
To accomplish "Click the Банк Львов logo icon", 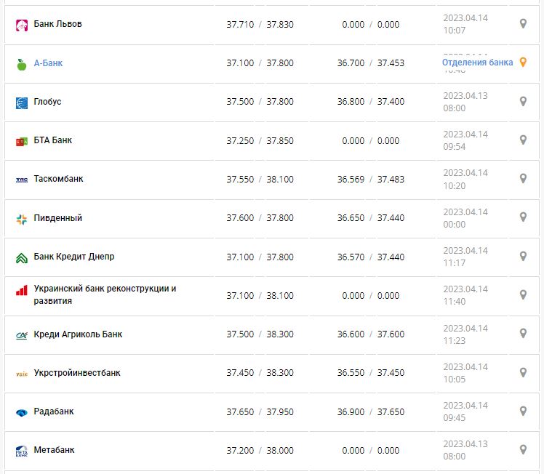I will point(21,25).
